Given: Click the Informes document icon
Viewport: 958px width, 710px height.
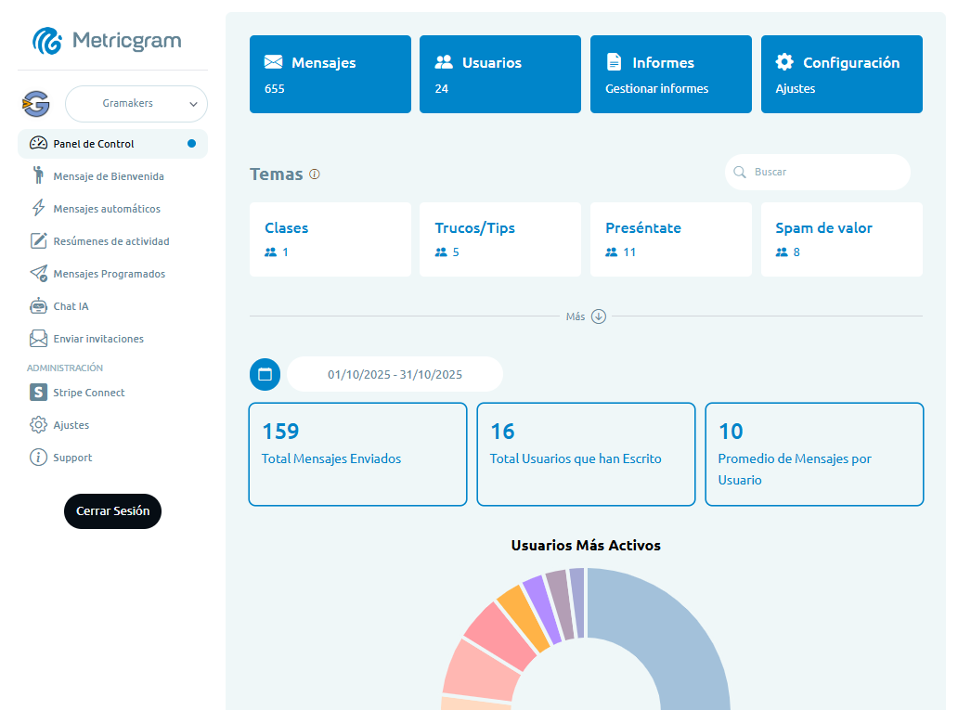Looking at the screenshot, I should [x=615, y=61].
